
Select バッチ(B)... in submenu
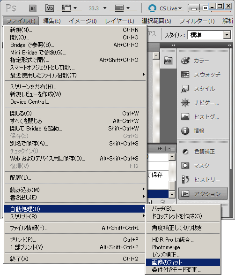183,208
